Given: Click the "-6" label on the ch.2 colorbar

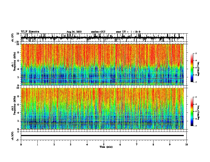Looking at the screenshot, I should 196,119.
